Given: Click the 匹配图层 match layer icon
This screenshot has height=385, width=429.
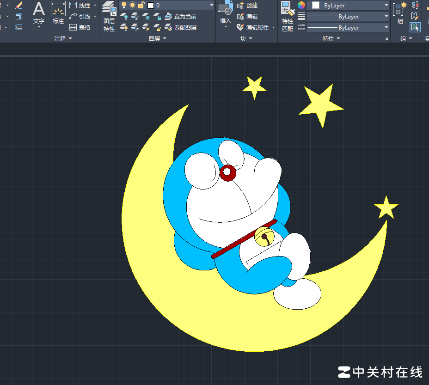Looking at the screenshot, I should click(x=181, y=28).
